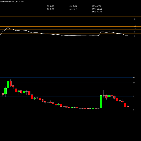
Task: Click the 5 label on the price axis
Action: click(134, 96)
